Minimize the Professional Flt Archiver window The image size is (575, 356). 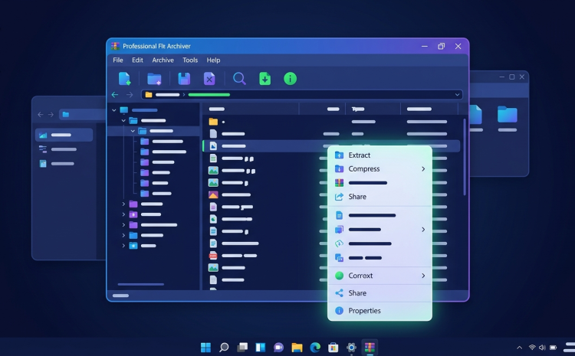(x=425, y=47)
